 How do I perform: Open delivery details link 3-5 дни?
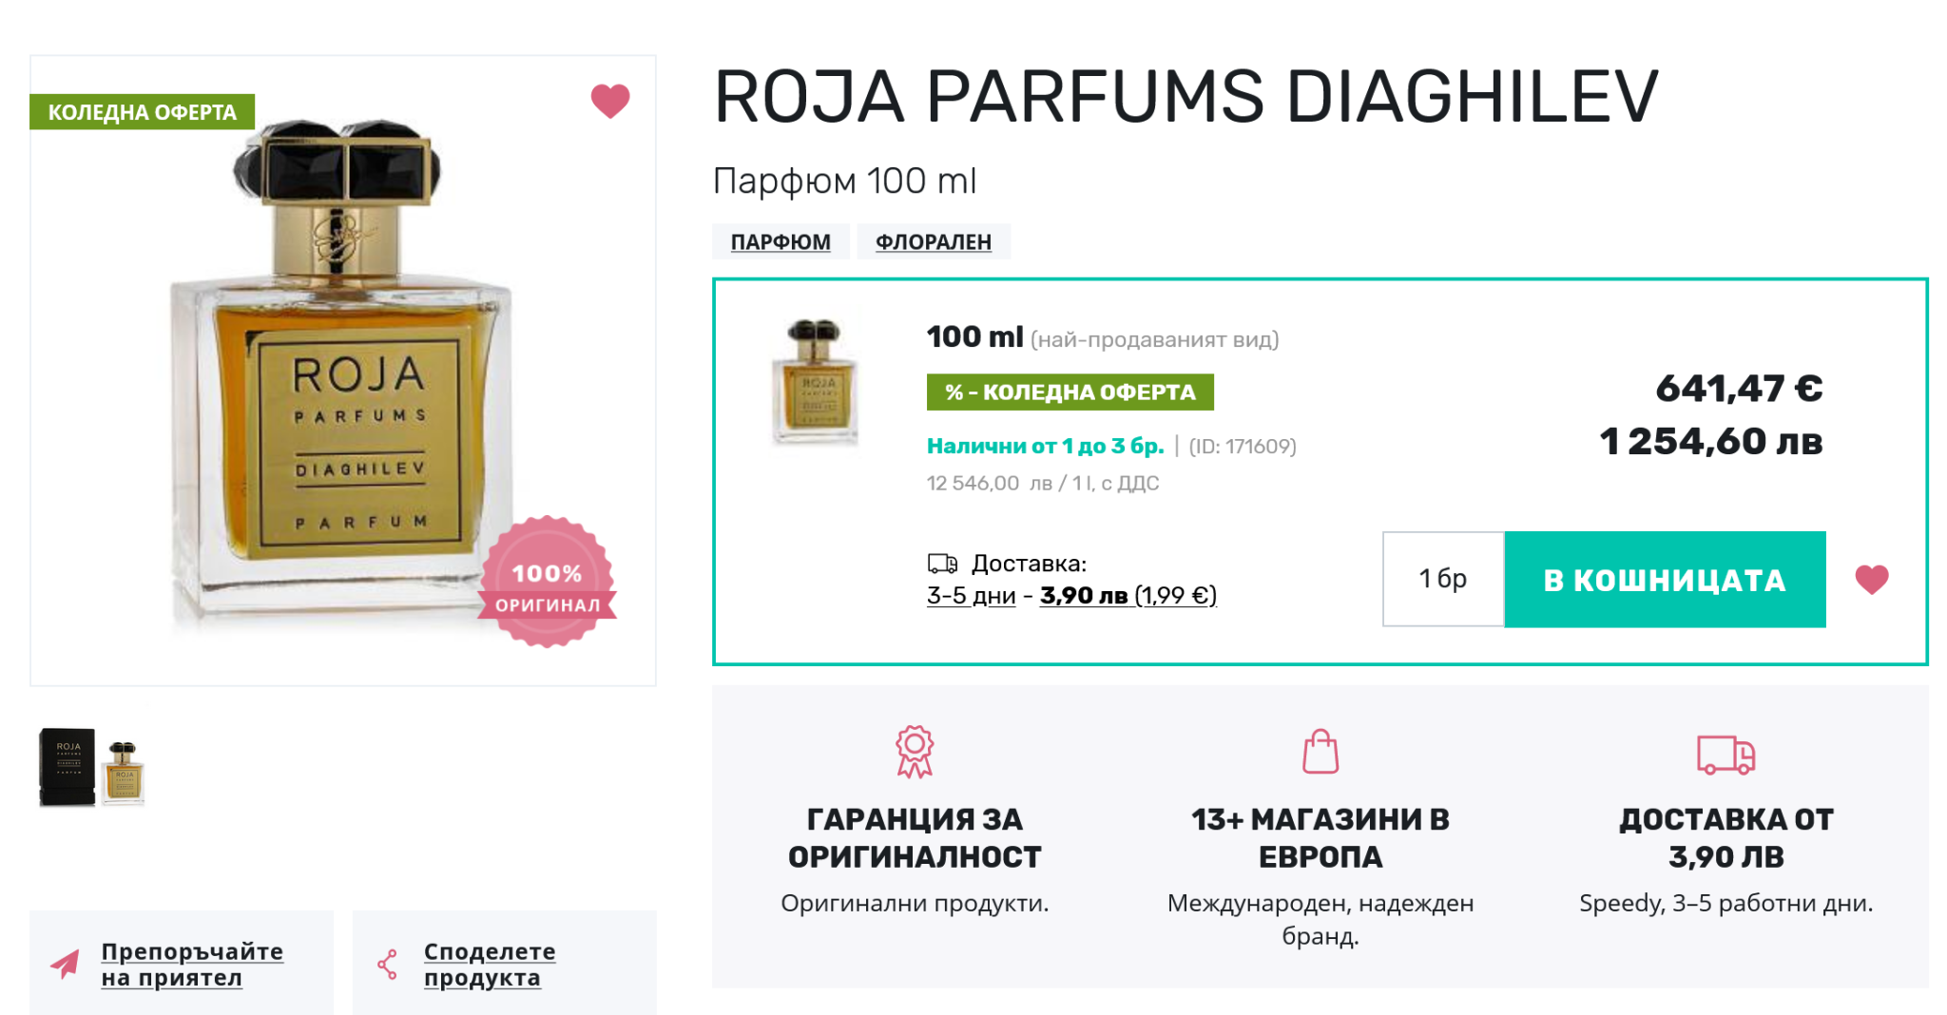coord(971,596)
